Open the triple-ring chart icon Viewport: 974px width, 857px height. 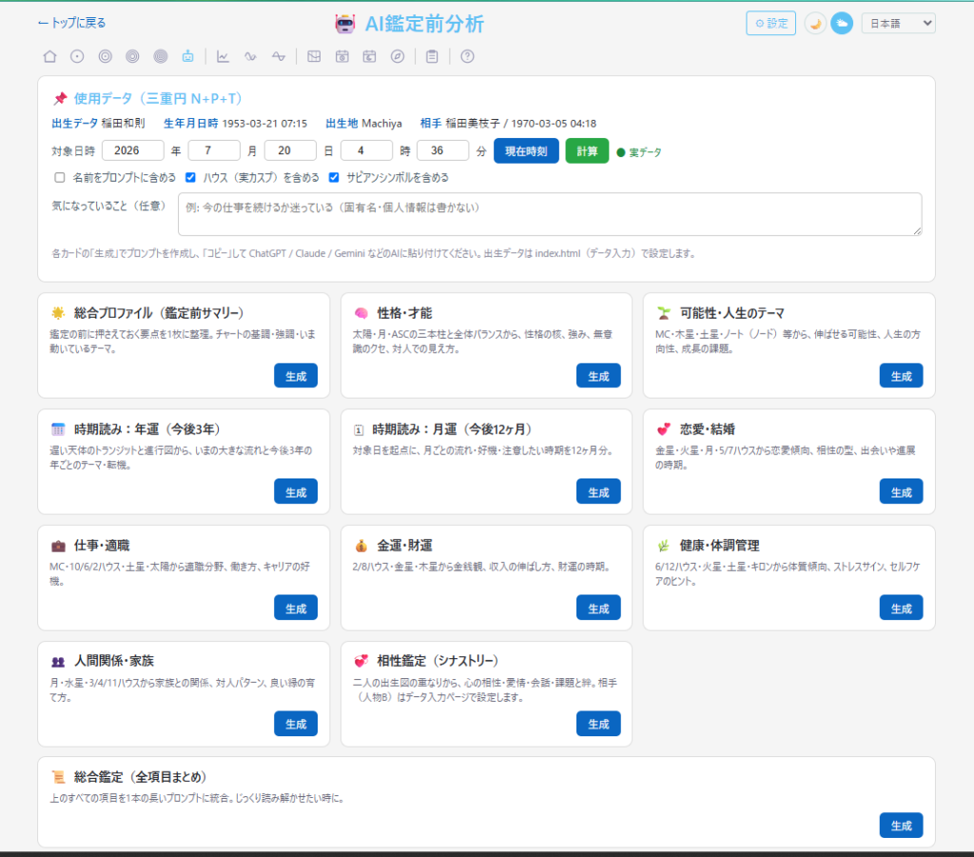[x=132, y=56]
